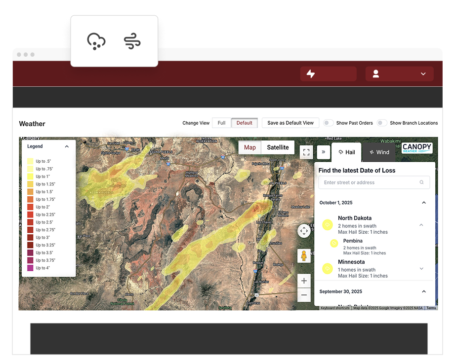Click the wind icon in floating card

pyautogui.click(x=132, y=41)
